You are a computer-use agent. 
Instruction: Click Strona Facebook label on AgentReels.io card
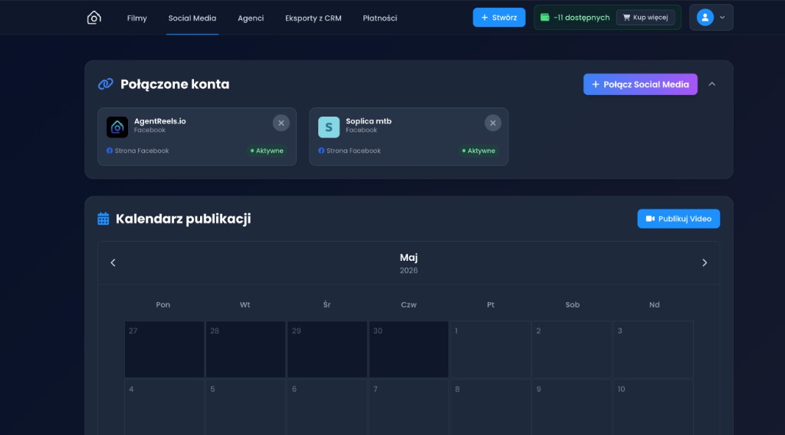pyautogui.click(x=142, y=150)
